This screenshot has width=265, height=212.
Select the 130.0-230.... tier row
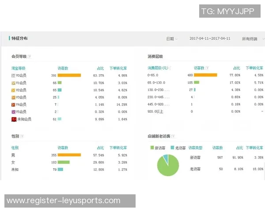pos(159,90)
